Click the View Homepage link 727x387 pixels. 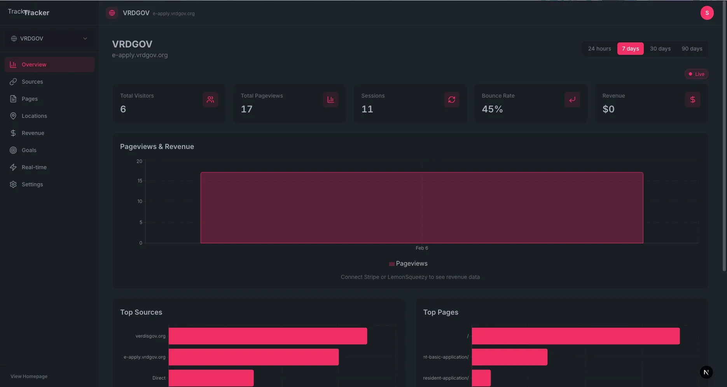[29, 376]
